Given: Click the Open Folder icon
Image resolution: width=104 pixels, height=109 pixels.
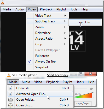Looking at the screenshot, I should click(x=10, y=100).
